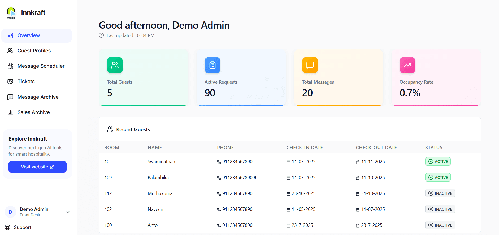
Task: Click the Overview grid icon in sidebar
Action: point(10,35)
